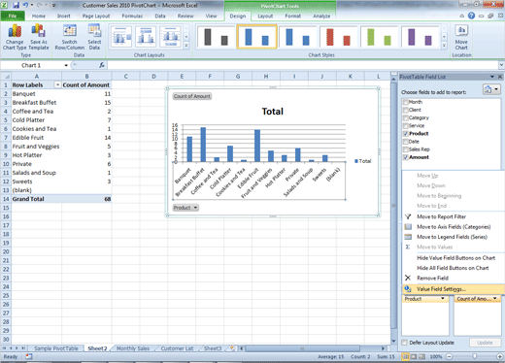This screenshot has width=505, height=363.
Task: Open the Excel help icon
Action: tap(471, 16)
